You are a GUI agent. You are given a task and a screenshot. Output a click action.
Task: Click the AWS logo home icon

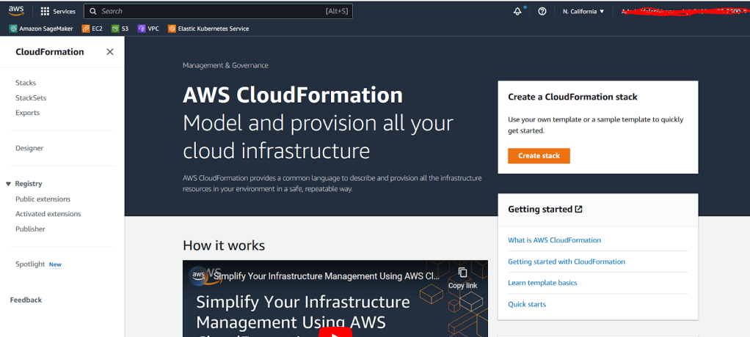coord(16,11)
